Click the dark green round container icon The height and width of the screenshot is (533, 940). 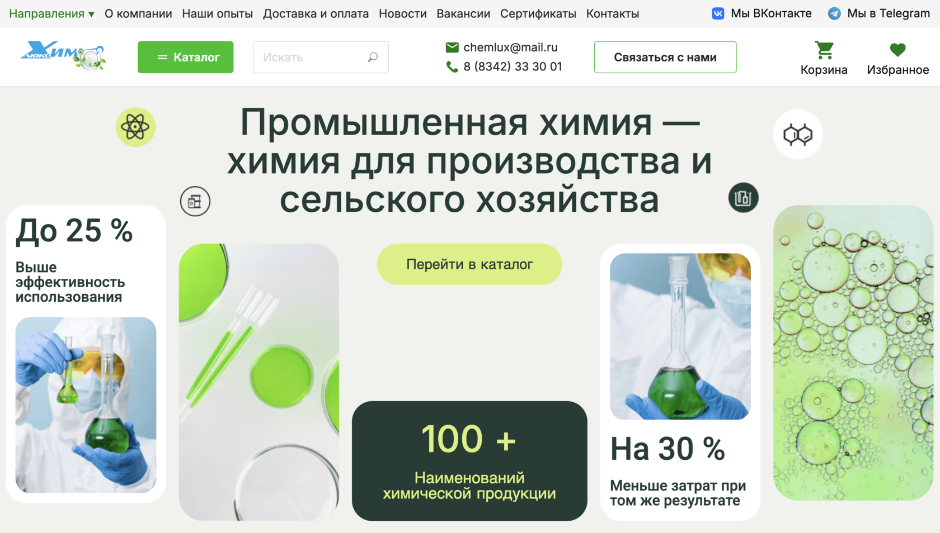click(x=743, y=198)
